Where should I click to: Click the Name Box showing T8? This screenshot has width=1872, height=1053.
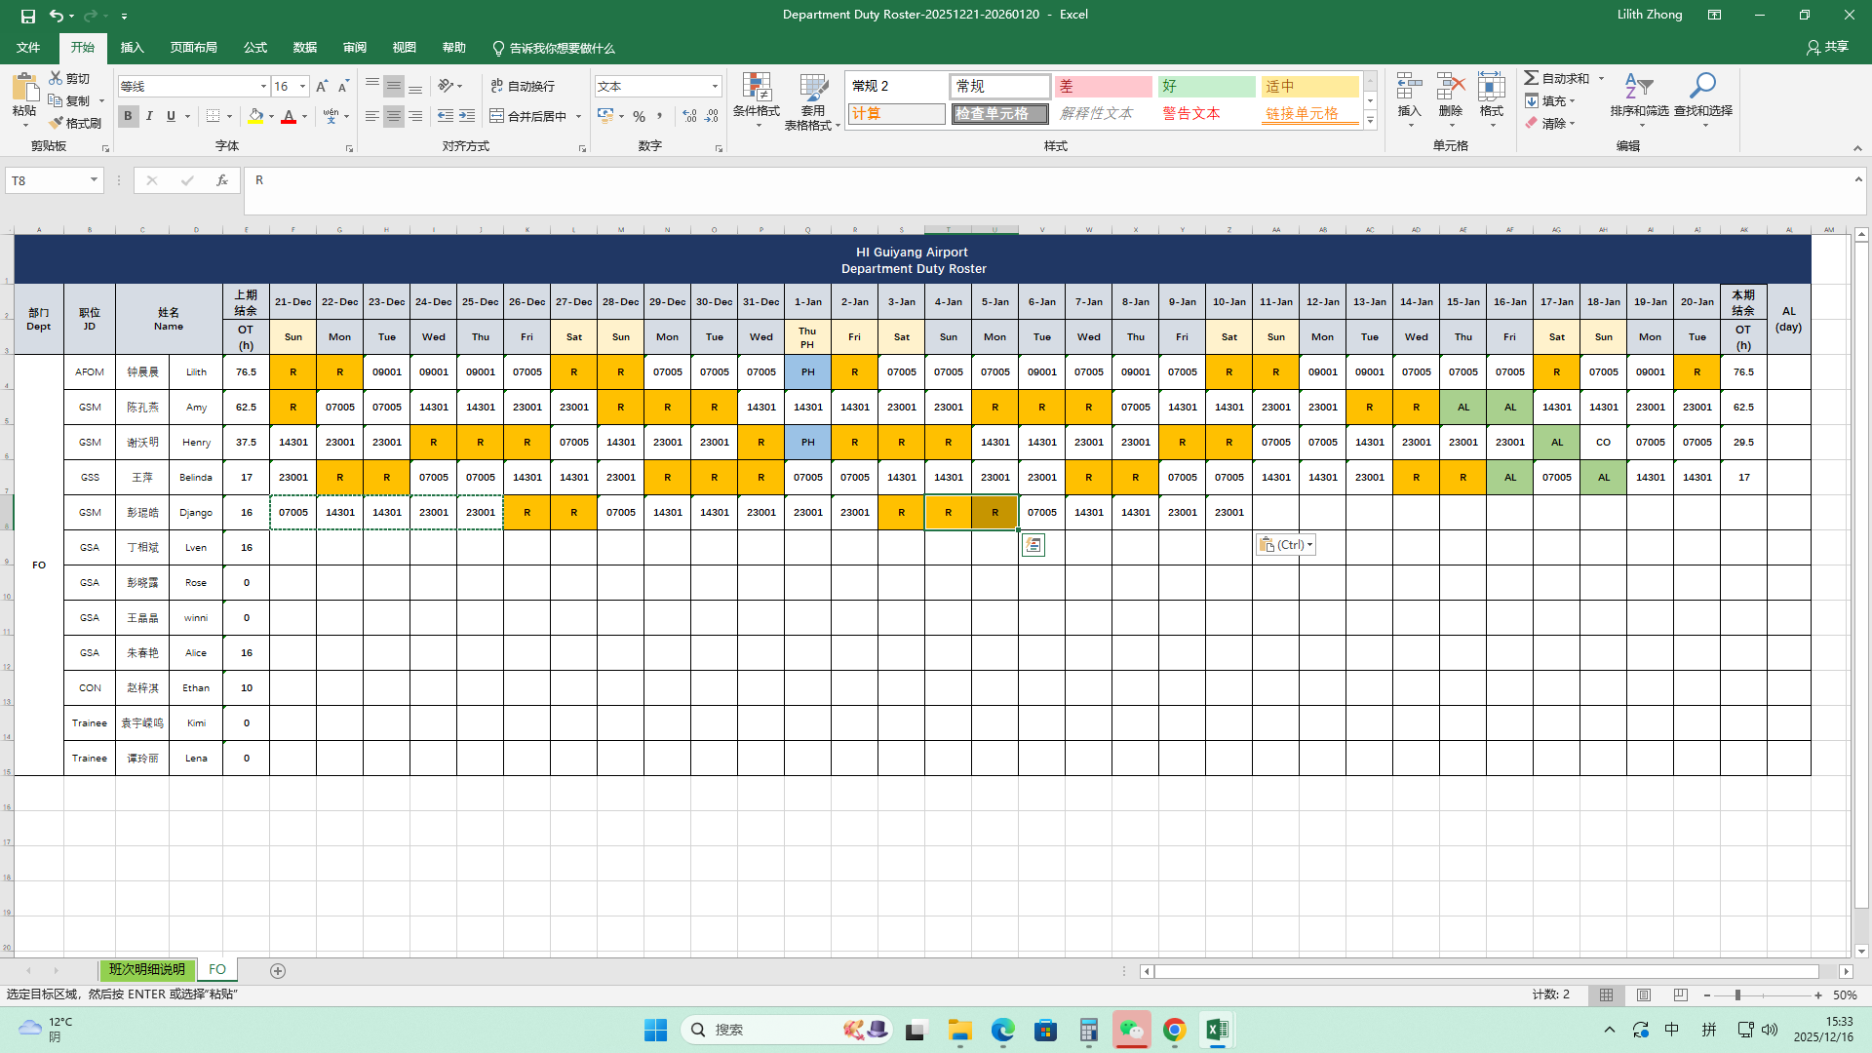[45, 180]
